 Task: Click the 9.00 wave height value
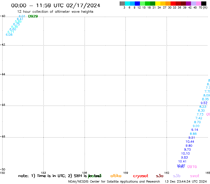click(x=196, y=126)
